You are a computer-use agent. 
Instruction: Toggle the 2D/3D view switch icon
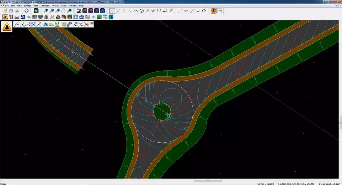(78, 11)
